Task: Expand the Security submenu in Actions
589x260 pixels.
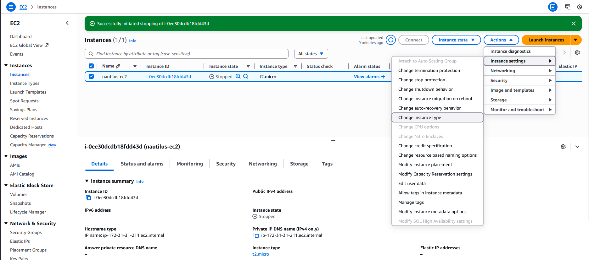Action: click(520, 80)
